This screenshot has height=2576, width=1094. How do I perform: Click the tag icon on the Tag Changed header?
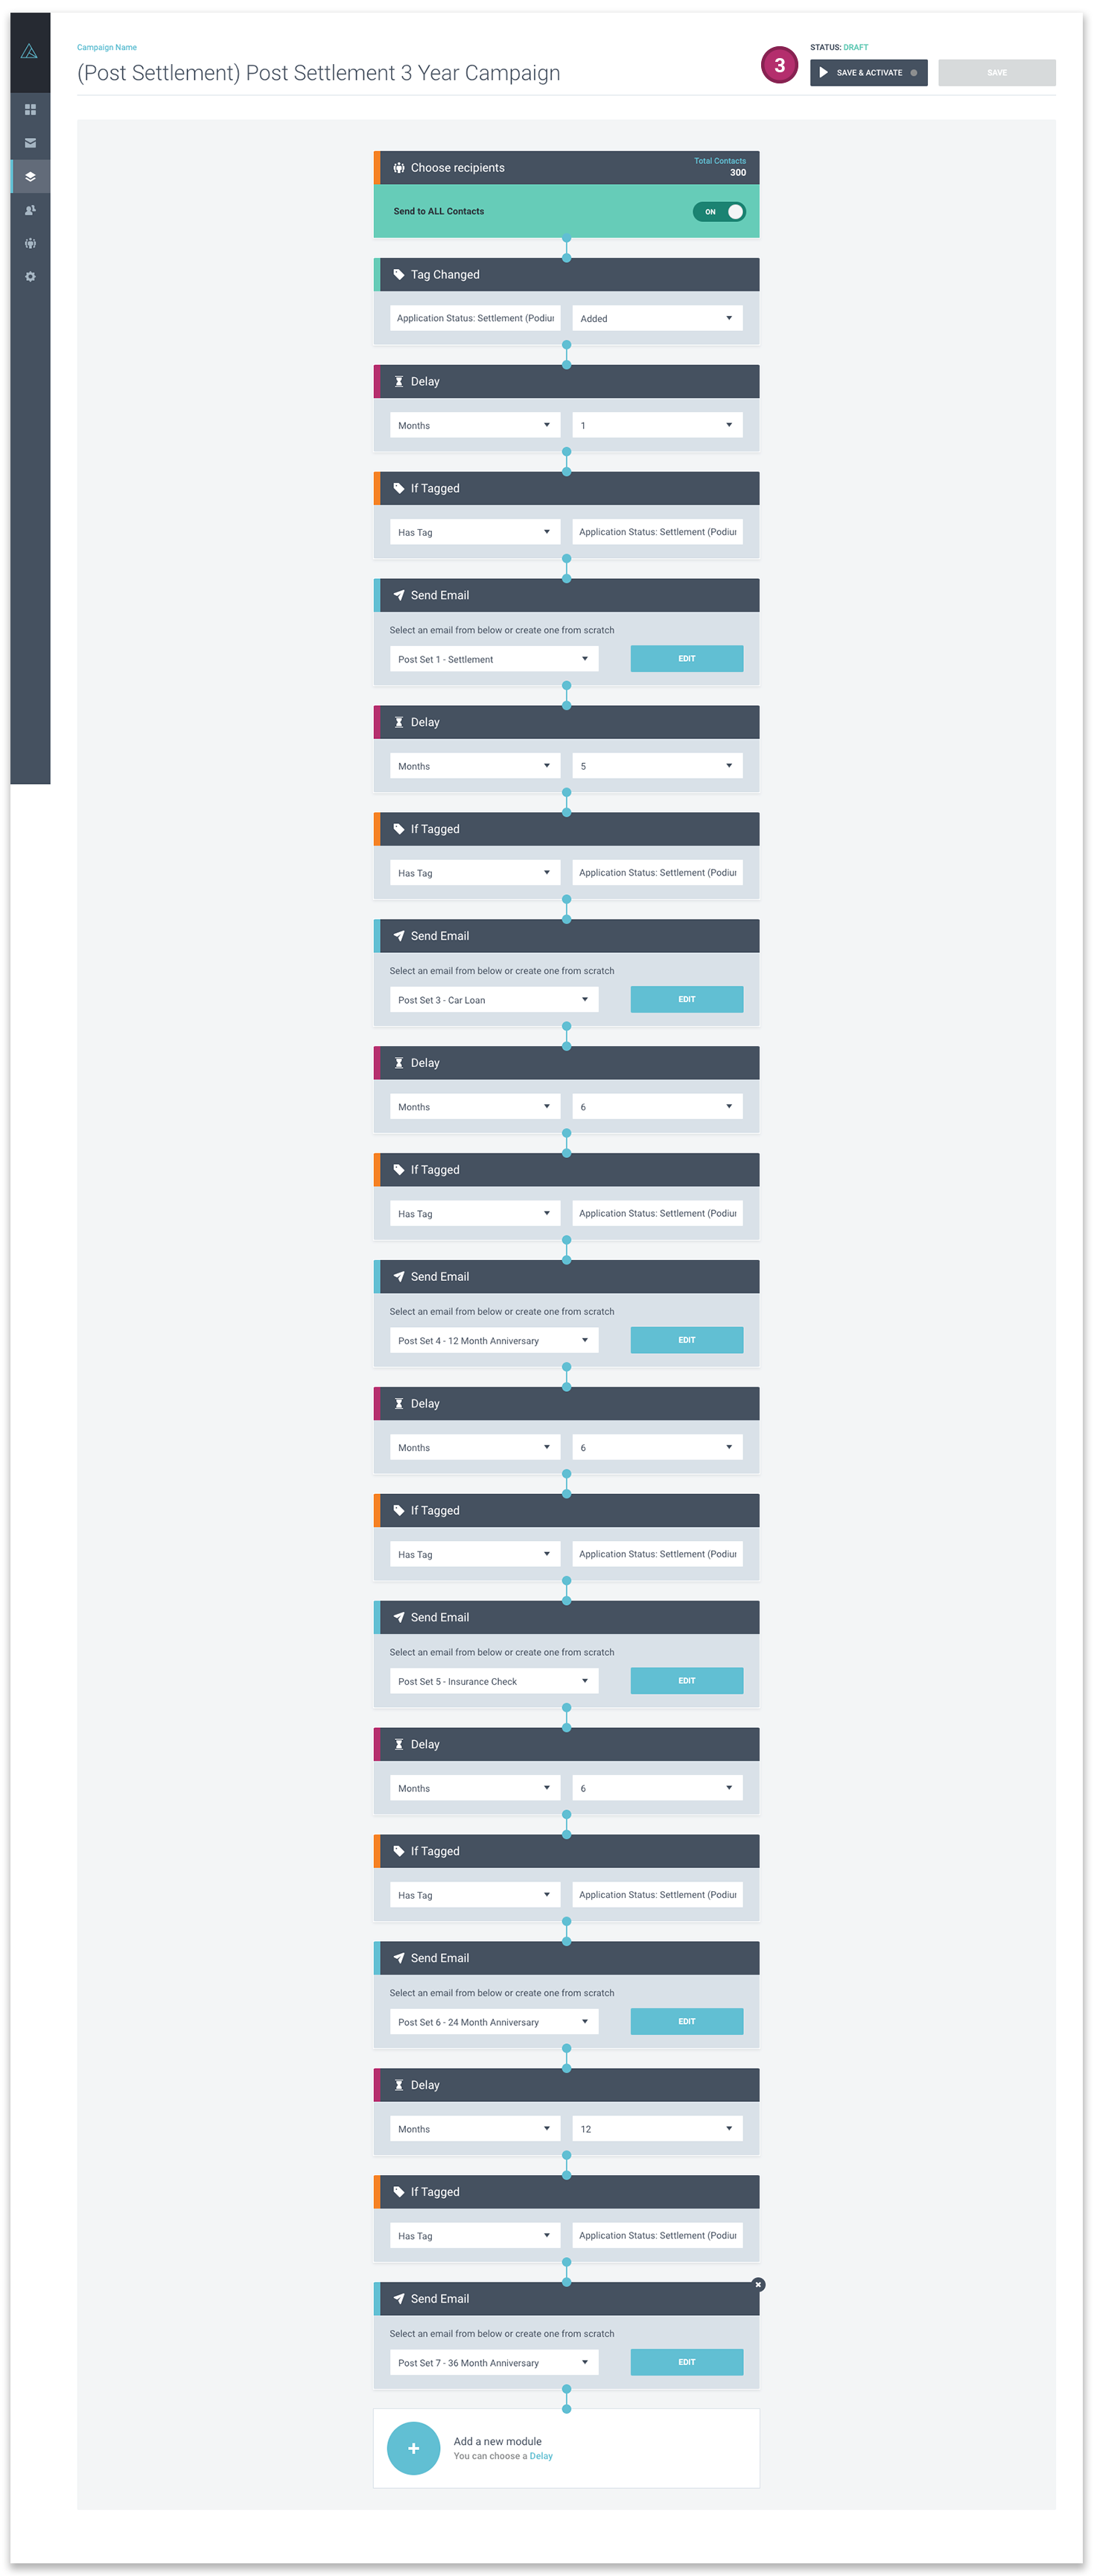tap(400, 274)
